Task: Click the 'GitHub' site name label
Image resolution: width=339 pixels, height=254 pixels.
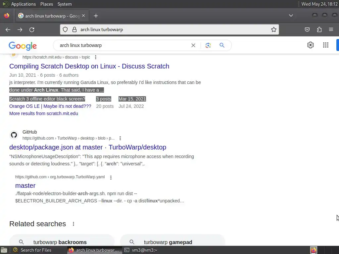Action: 29,132
